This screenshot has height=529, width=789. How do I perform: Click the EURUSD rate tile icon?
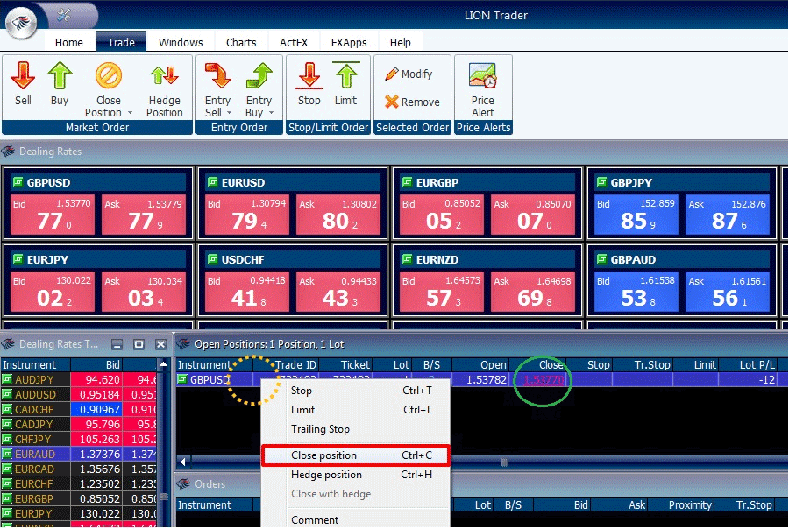(x=212, y=182)
